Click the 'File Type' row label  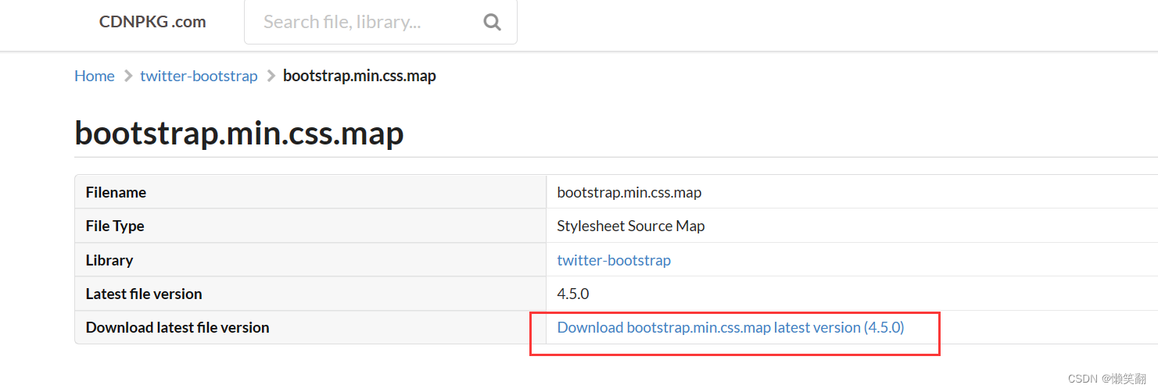coord(115,226)
